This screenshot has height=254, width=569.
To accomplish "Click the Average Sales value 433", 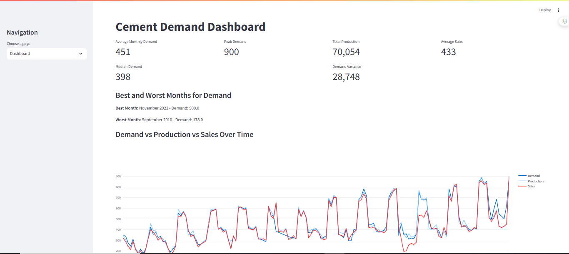I will pyautogui.click(x=449, y=52).
